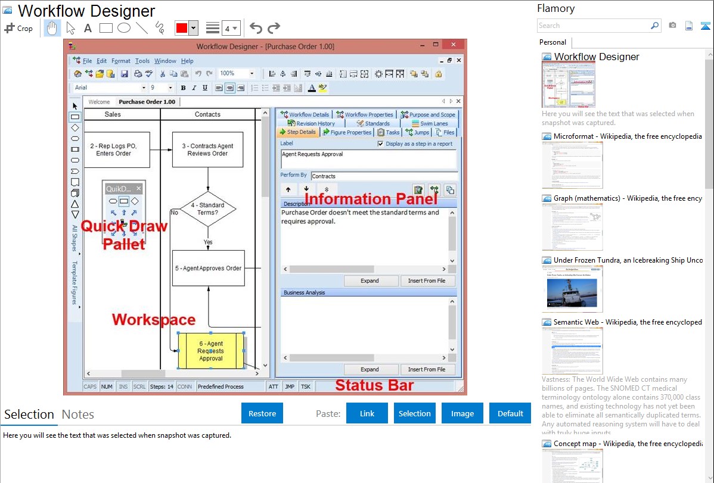Click the save diskette icon in Workflow Designer
Viewport: 714px width, 483px height.
tap(124, 74)
